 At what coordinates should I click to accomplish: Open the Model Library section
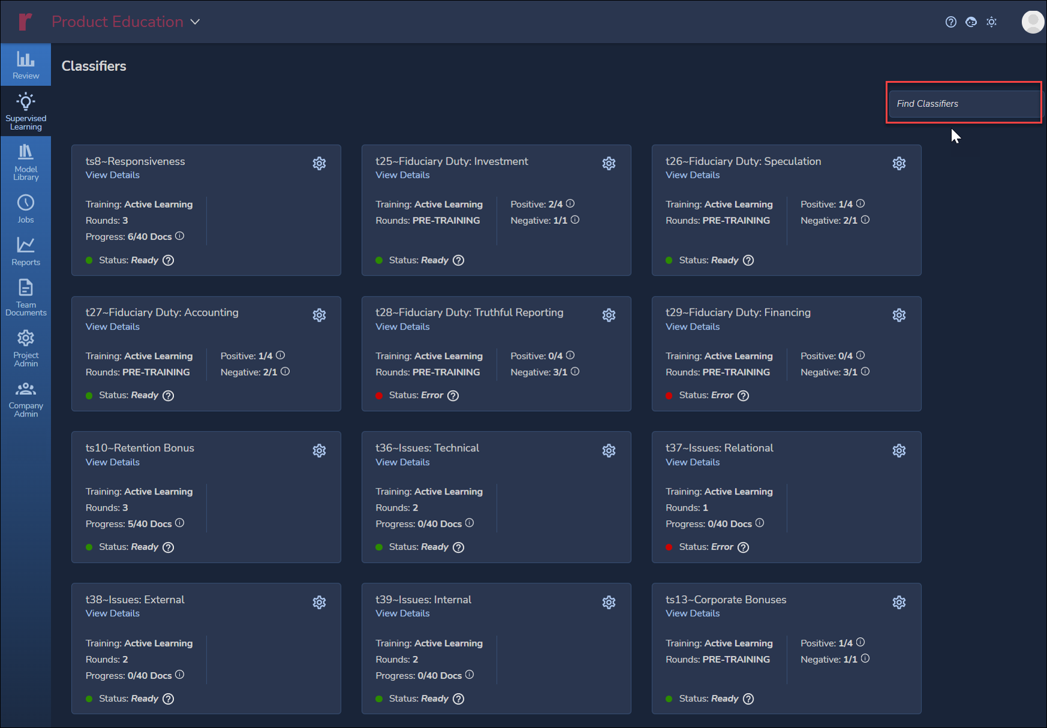pos(26,162)
